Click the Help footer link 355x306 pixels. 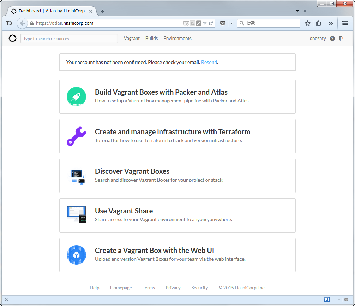point(95,288)
